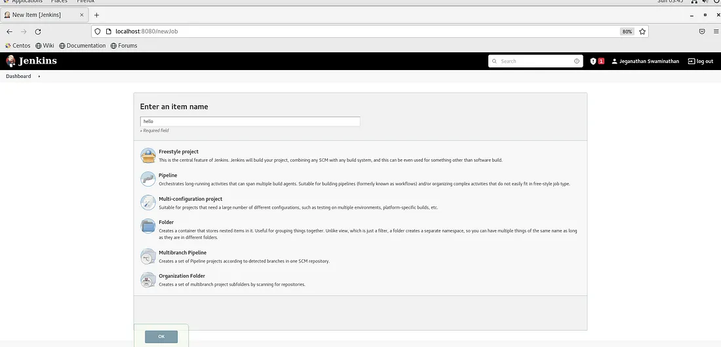Click the Freestyle project description text

click(x=330, y=160)
